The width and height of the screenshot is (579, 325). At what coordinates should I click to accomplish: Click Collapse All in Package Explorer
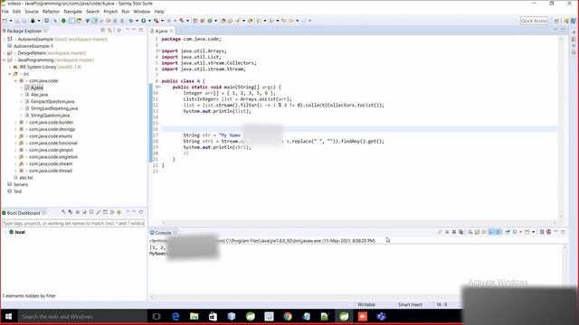point(103,31)
